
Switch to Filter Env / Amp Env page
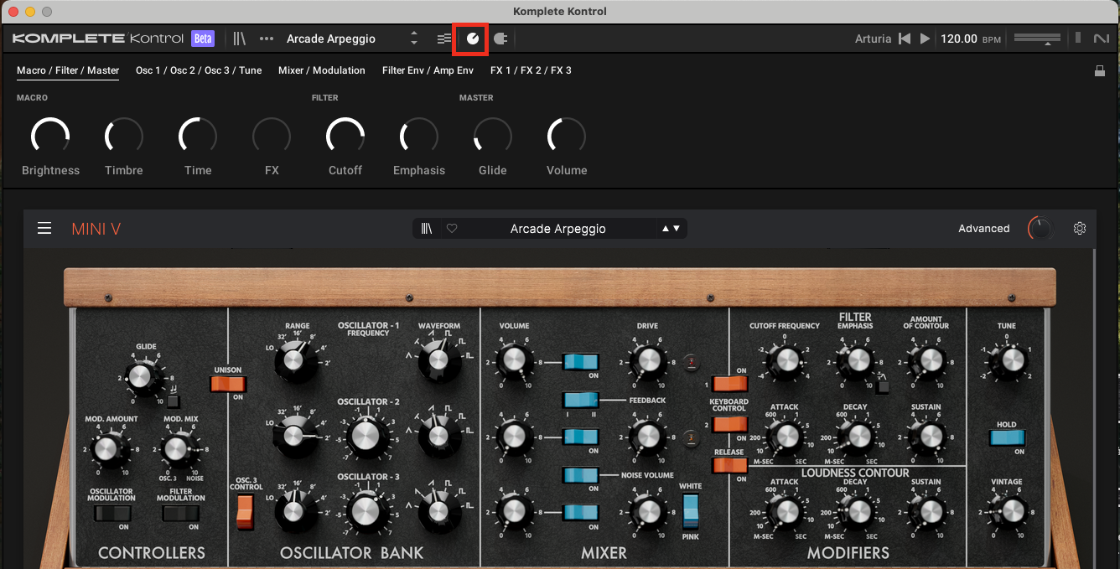pyautogui.click(x=428, y=70)
